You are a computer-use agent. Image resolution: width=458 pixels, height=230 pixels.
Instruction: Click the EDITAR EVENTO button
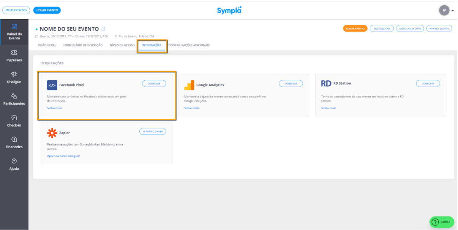[355, 28]
